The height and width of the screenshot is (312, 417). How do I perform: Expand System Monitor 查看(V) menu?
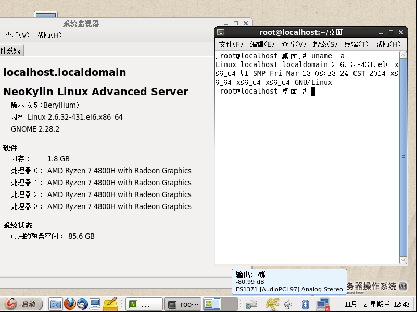17,35
